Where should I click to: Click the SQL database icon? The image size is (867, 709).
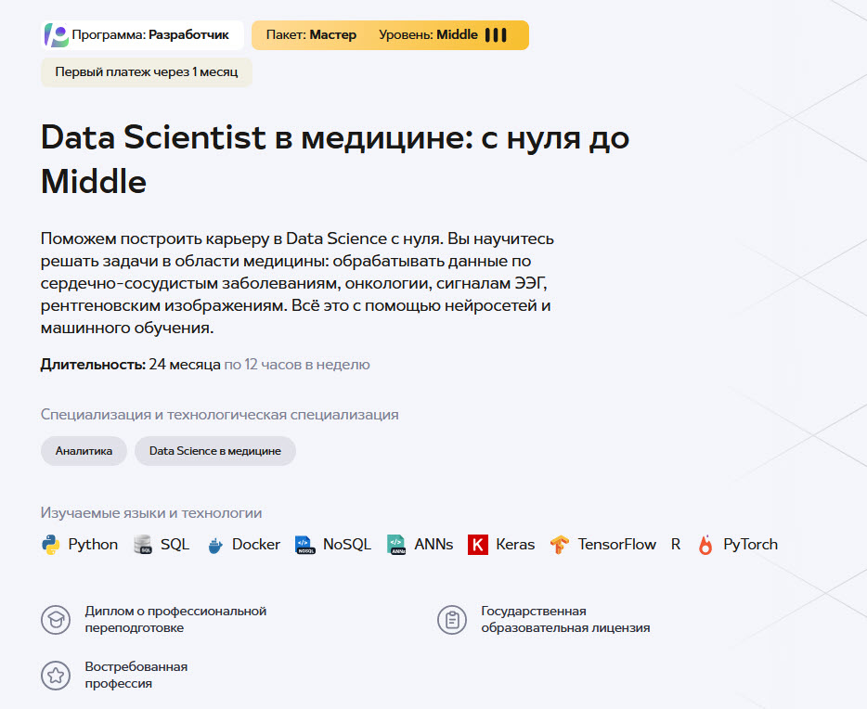coord(143,545)
